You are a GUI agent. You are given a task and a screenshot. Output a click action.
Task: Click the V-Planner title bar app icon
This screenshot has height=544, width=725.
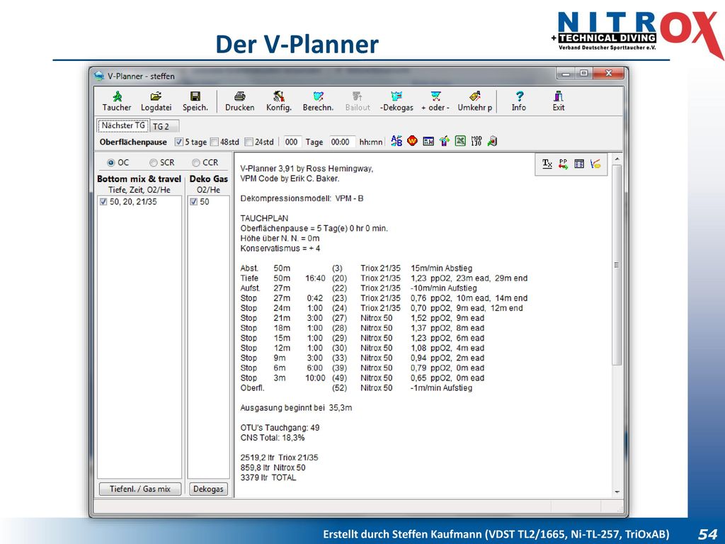98,76
